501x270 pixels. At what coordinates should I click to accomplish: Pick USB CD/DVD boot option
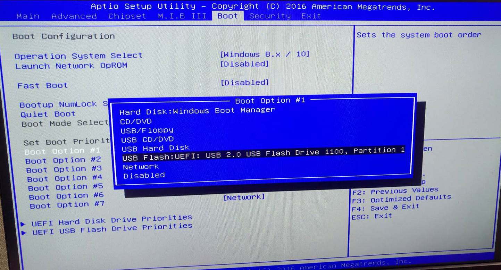click(x=147, y=139)
